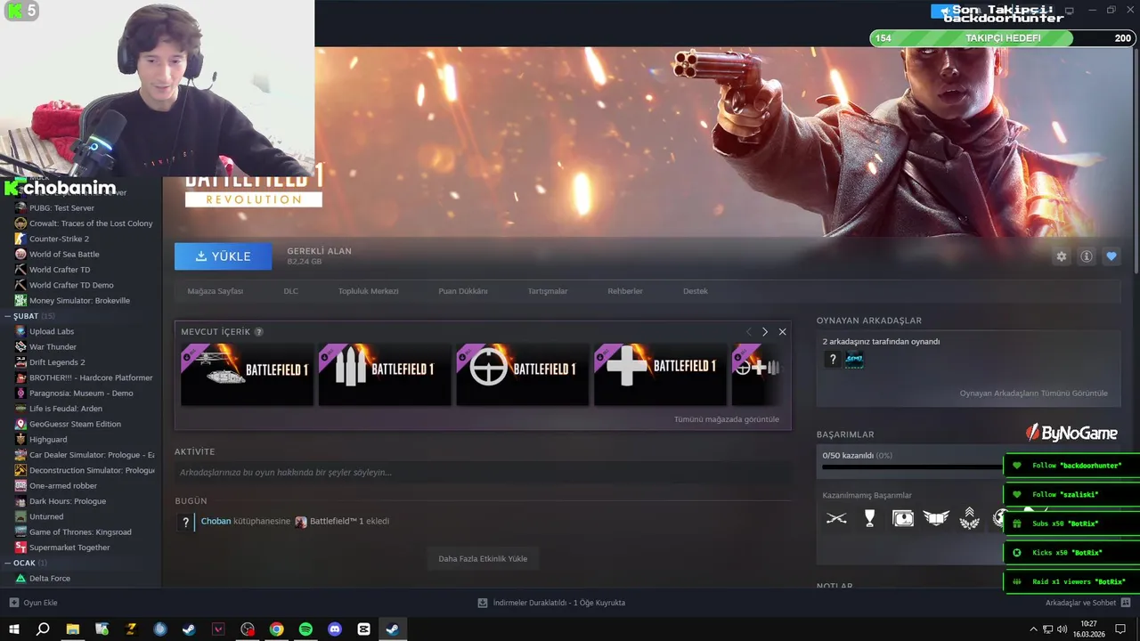The width and height of the screenshot is (1140, 641).
Task: Select Supermarket Together in library
Action: (x=69, y=548)
